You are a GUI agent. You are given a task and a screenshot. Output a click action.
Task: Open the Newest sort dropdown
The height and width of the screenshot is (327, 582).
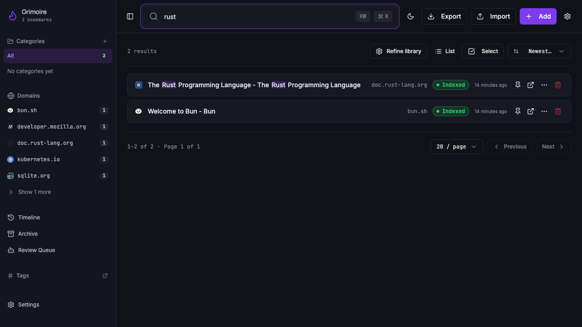[x=539, y=51]
